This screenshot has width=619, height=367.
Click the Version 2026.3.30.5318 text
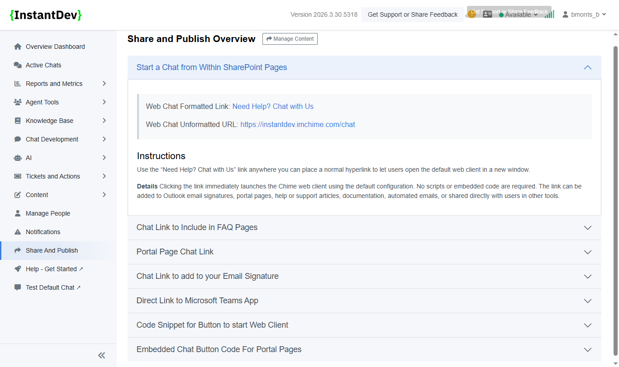tap(324, 14)
